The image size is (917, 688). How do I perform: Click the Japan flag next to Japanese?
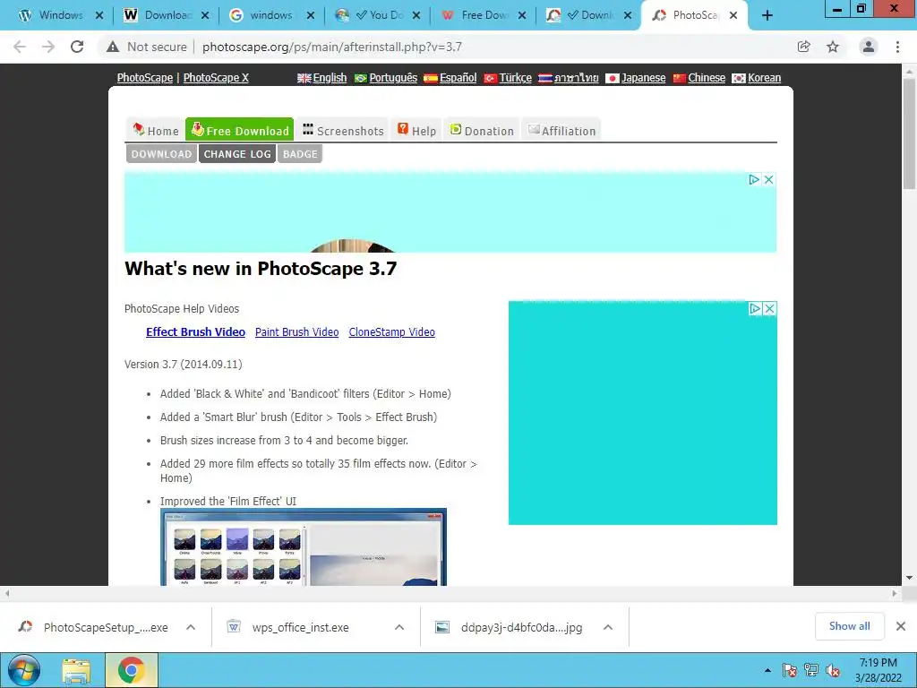613,79
